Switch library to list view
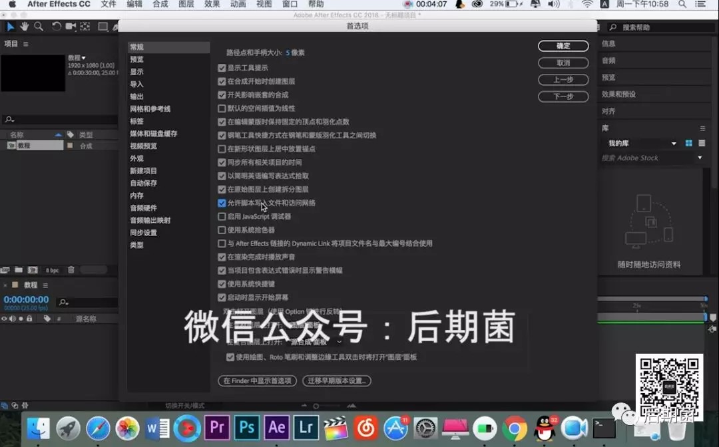 (700, 143)
